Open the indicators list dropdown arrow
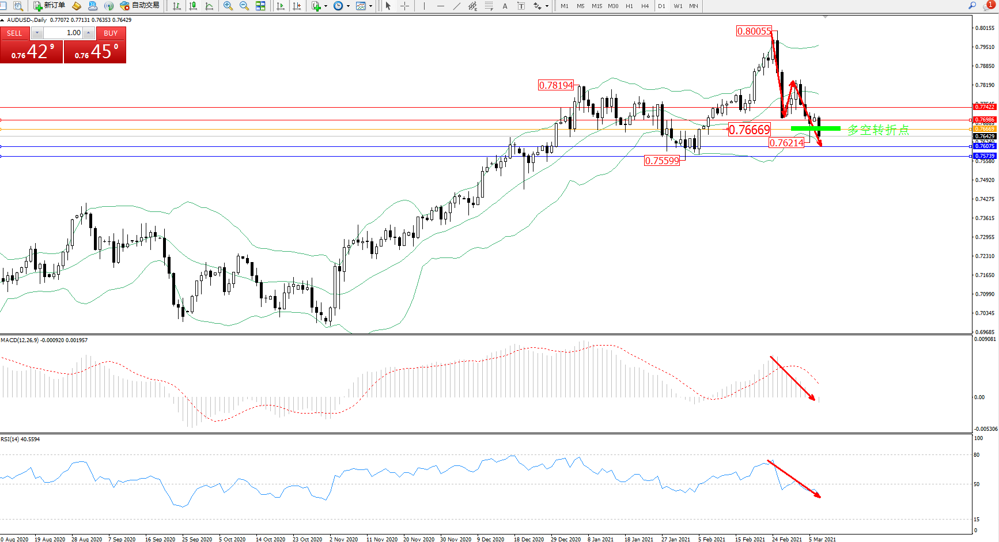 click(326, 6)
